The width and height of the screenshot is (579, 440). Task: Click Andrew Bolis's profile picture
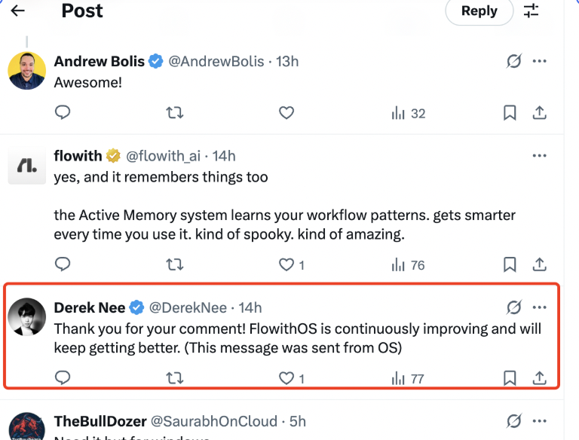tap(27, 71)
